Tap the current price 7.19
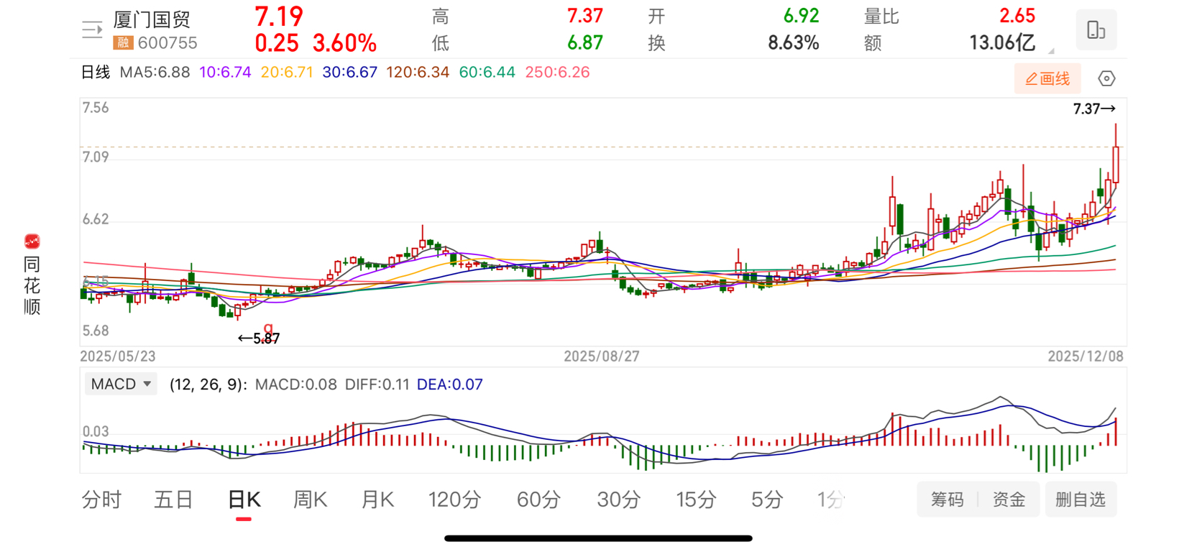 coord(279,17)
